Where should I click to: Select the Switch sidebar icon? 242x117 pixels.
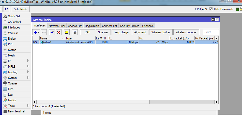pyautogui.click(x=5, y=50)
